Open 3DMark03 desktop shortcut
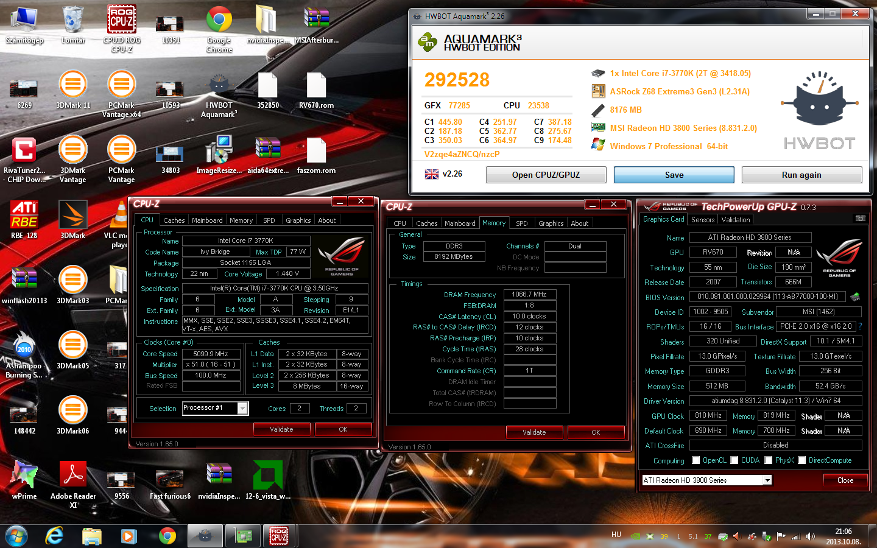The width and height of the screenshot is (877, 548). pos(73,285)
